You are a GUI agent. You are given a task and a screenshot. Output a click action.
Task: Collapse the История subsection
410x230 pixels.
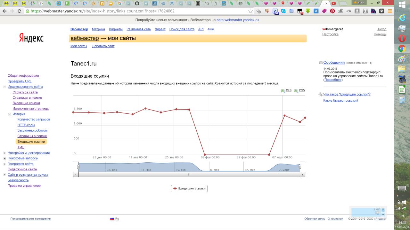tap(10, 114)
